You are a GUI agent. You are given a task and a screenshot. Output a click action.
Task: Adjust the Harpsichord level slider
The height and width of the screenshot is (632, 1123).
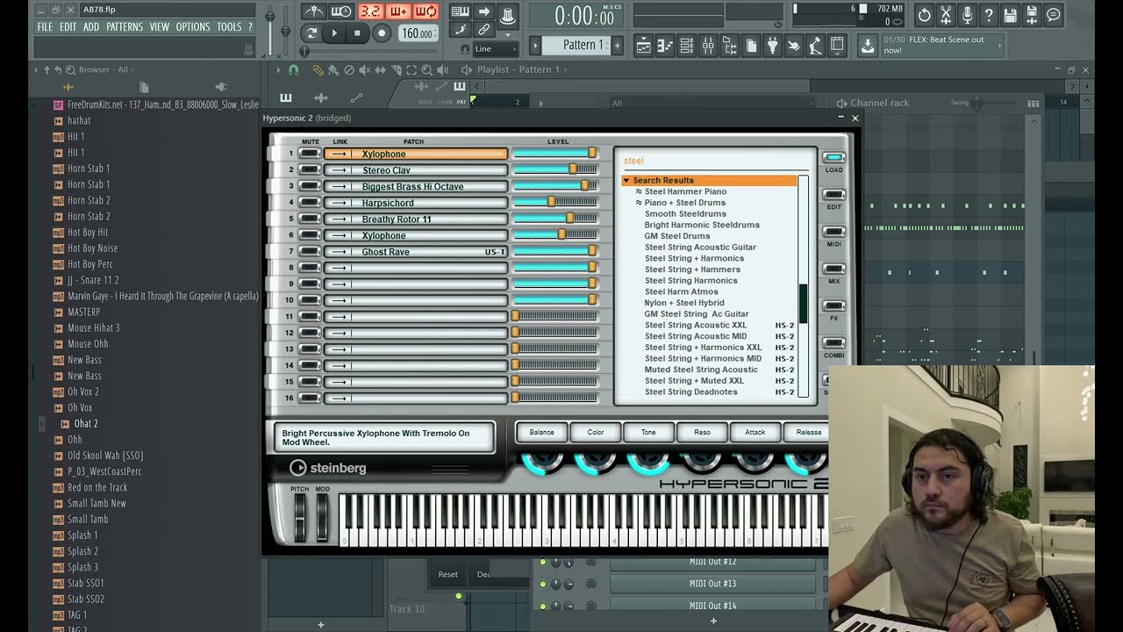click(554, 203)
